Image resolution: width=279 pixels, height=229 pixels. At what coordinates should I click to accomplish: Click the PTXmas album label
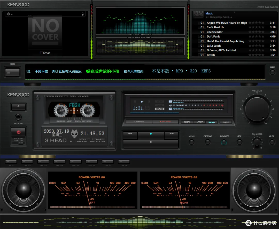click(45, 53)
